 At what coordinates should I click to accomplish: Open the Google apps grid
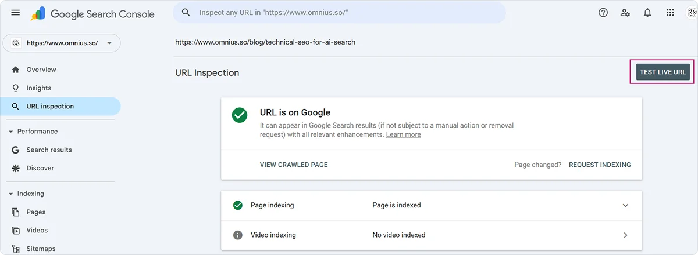coord(670,13)
